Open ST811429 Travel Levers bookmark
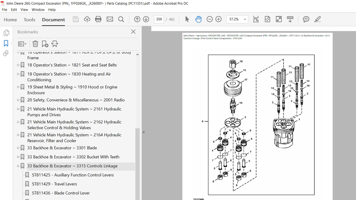Screen dimensions: 356x200 coord(54,184)
